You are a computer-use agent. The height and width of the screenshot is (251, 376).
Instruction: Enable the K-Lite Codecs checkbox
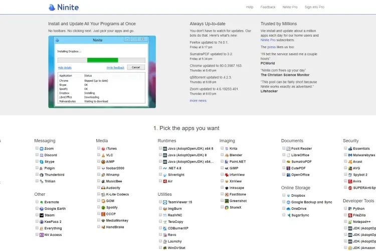point(99,194)
